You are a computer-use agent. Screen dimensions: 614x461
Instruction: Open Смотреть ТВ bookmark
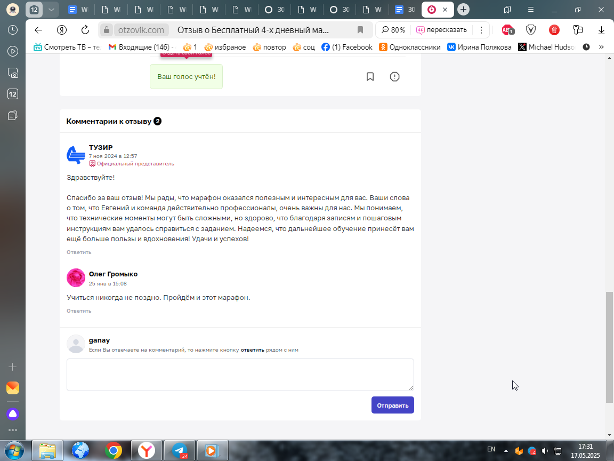(x=67, y=47)
